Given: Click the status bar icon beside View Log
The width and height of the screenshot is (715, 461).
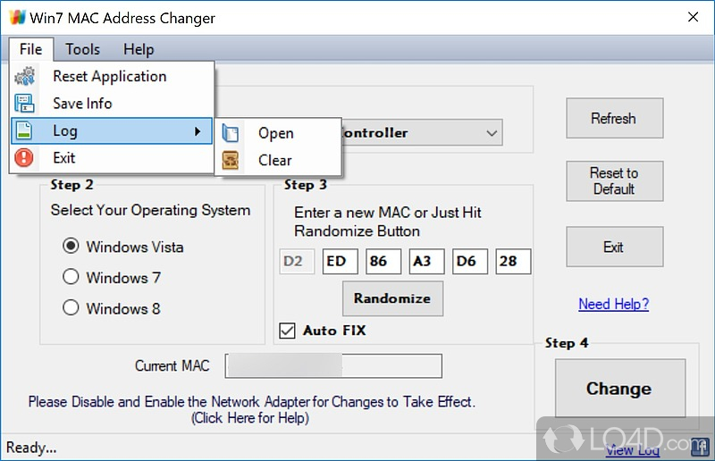Looking at the screenshot, I should click(x=700, y=447).
